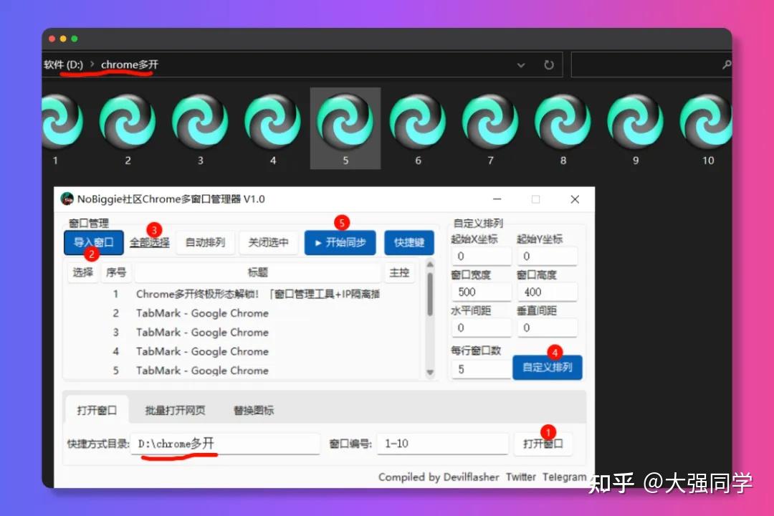Click the search magnifier icon in the search box
Image resolution: width=774 pixels, height=516 pixels.
[x=728, y=64]
